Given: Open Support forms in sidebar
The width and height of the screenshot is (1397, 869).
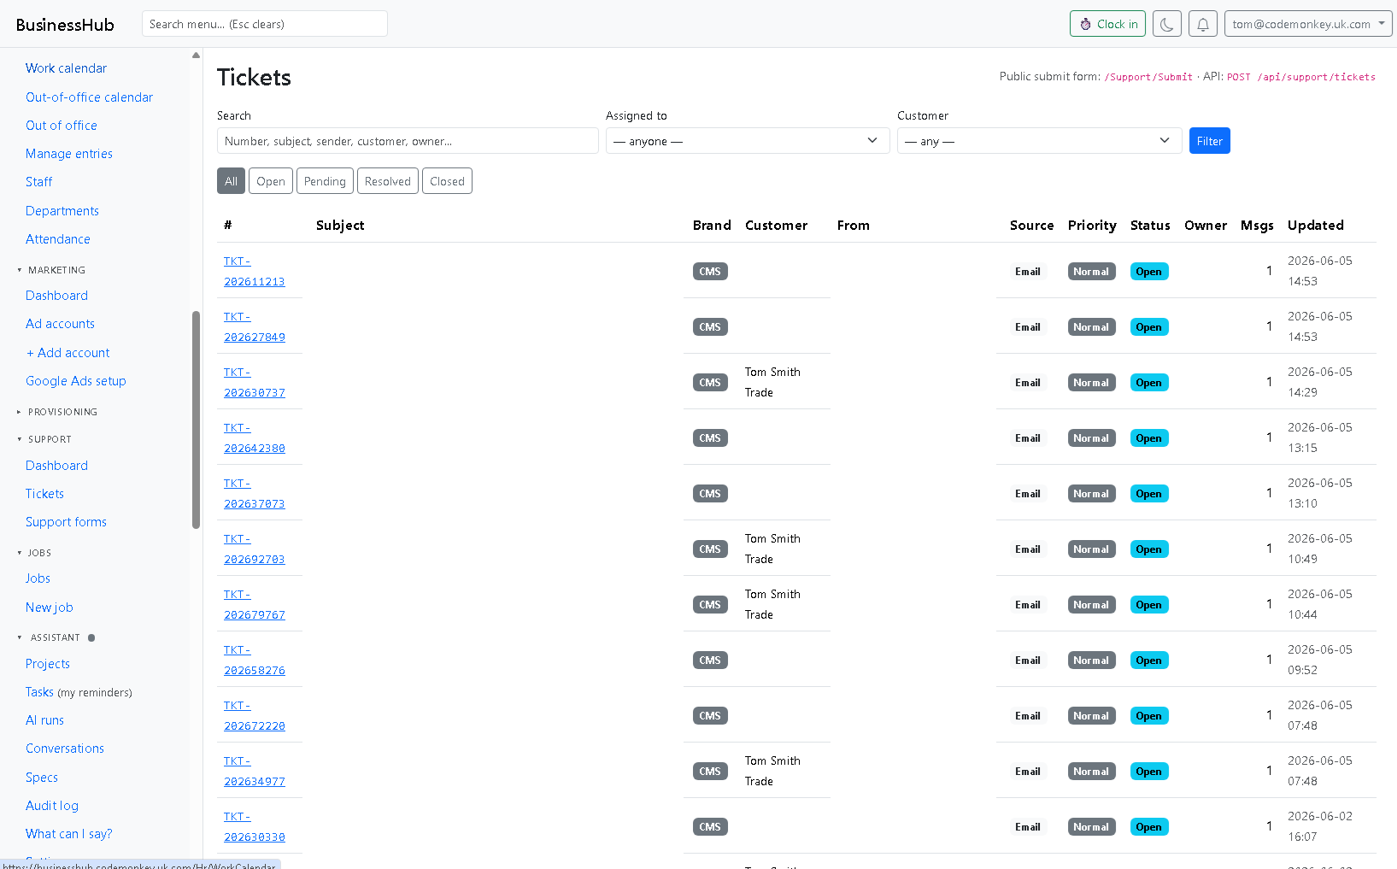Looking at the screenshot, I should 66,522.
